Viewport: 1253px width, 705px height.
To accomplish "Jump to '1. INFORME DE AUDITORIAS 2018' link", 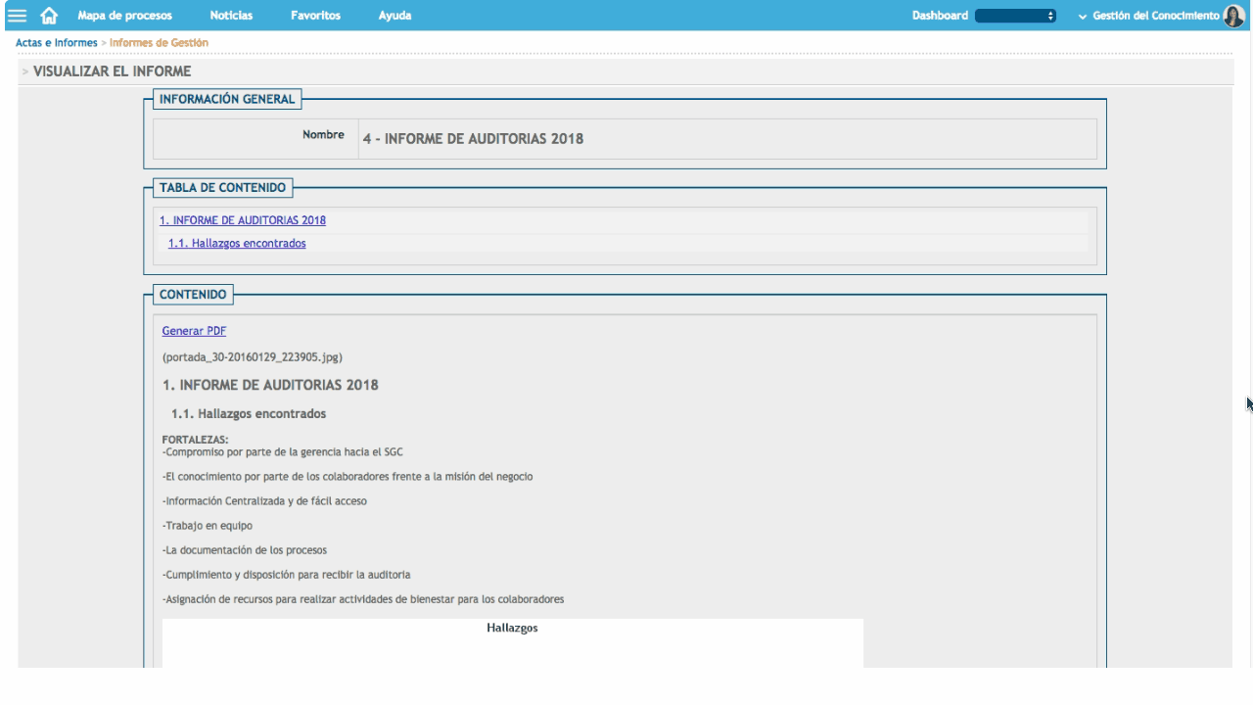I will tap(242, 220).
